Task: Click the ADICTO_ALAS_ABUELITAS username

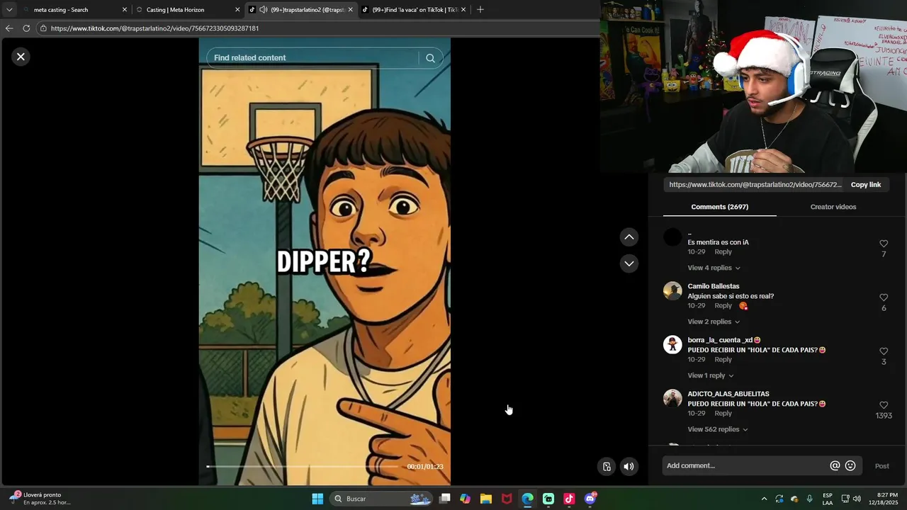Action: (x=728, y=394)
